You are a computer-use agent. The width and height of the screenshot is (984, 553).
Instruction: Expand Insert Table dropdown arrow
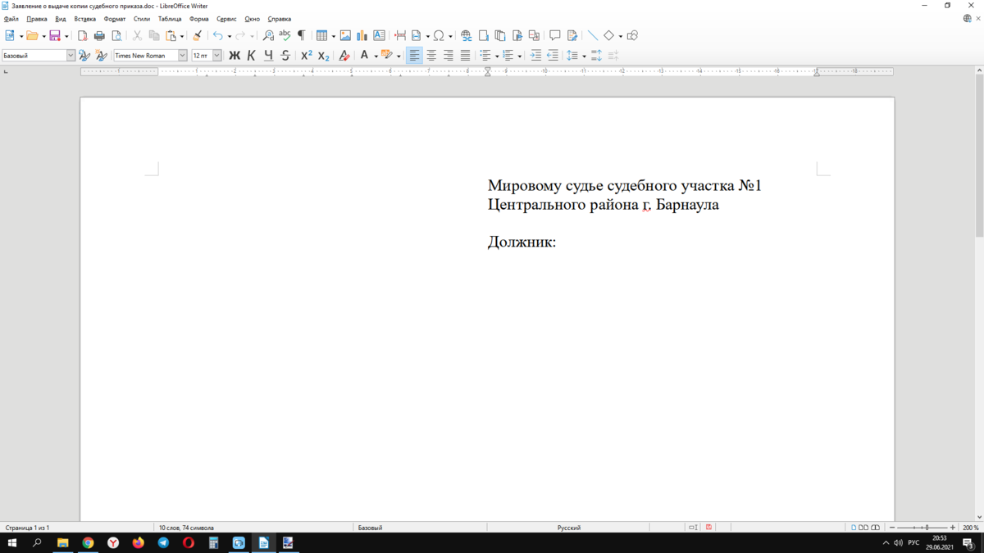point(333,36)
